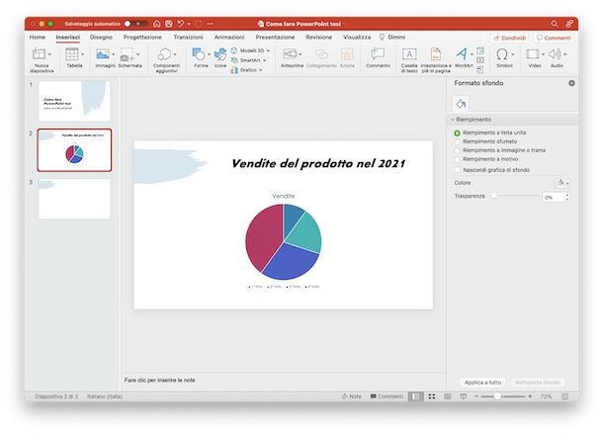Open search with the magnifier icon
This screenshot has height=434, width=603.
click(555, 24)
